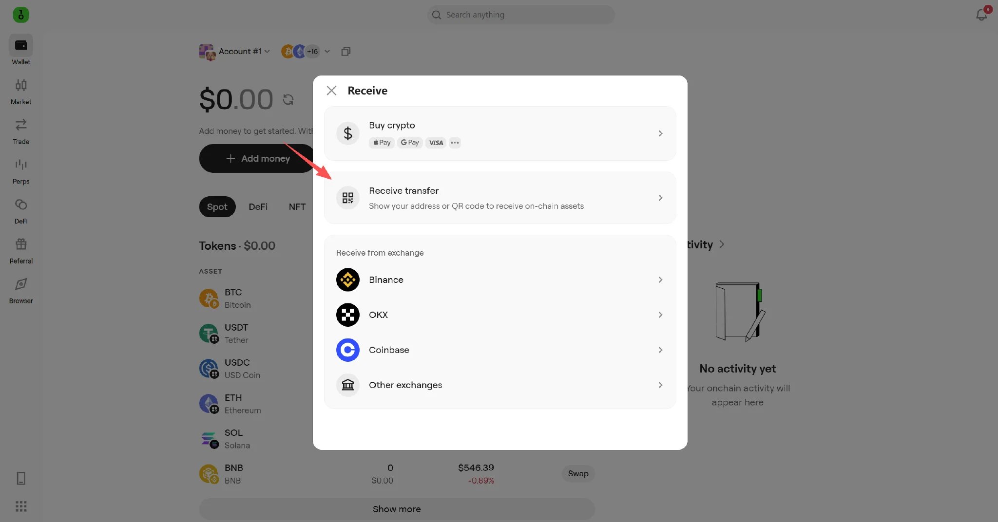Click the green app logo
The height and width of the screenshot is (522, 998).
click(x=21, y=15)
